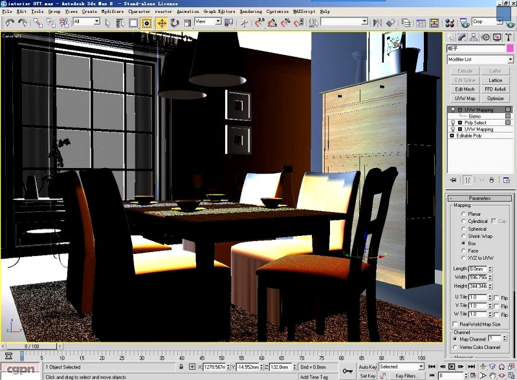Switch to the Hierarchy command panel
This screenshot has height=380, width=517.
tap(474, 37)
